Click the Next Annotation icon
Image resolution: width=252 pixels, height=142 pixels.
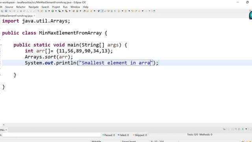tap(119, 11)
